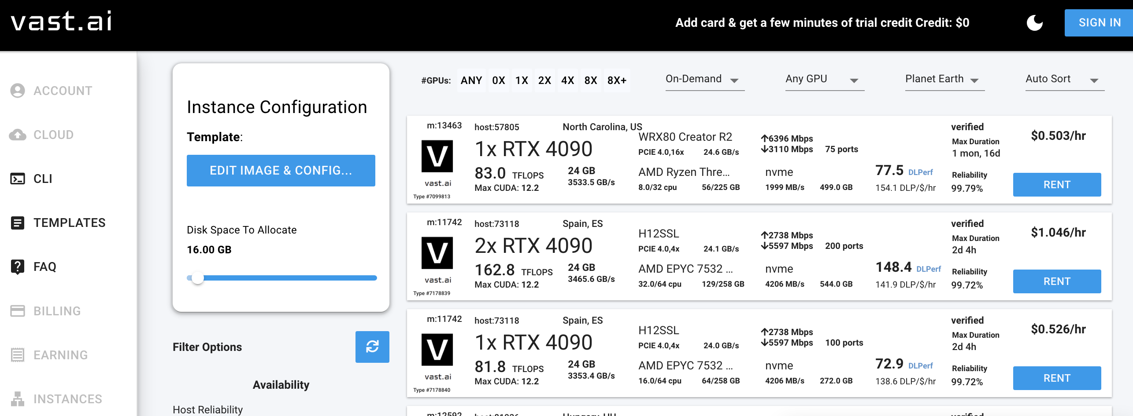Click 'host:57805' text

[x=497, y=127]
